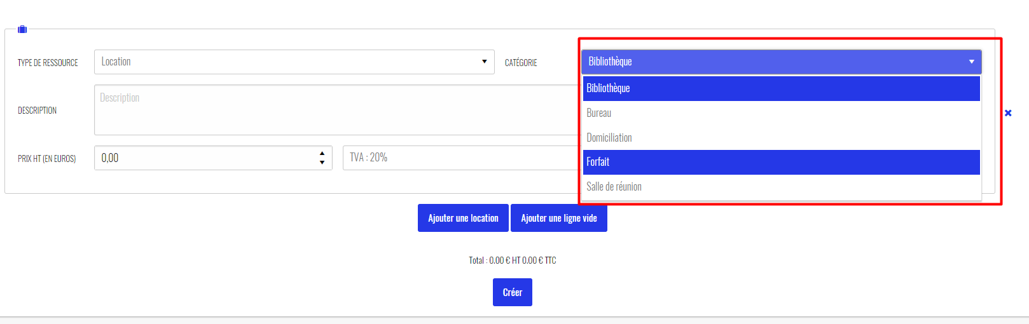Choose Bureau in the category list
The height and width of the screenshot is (324, 1029).
tap(781, 113)
